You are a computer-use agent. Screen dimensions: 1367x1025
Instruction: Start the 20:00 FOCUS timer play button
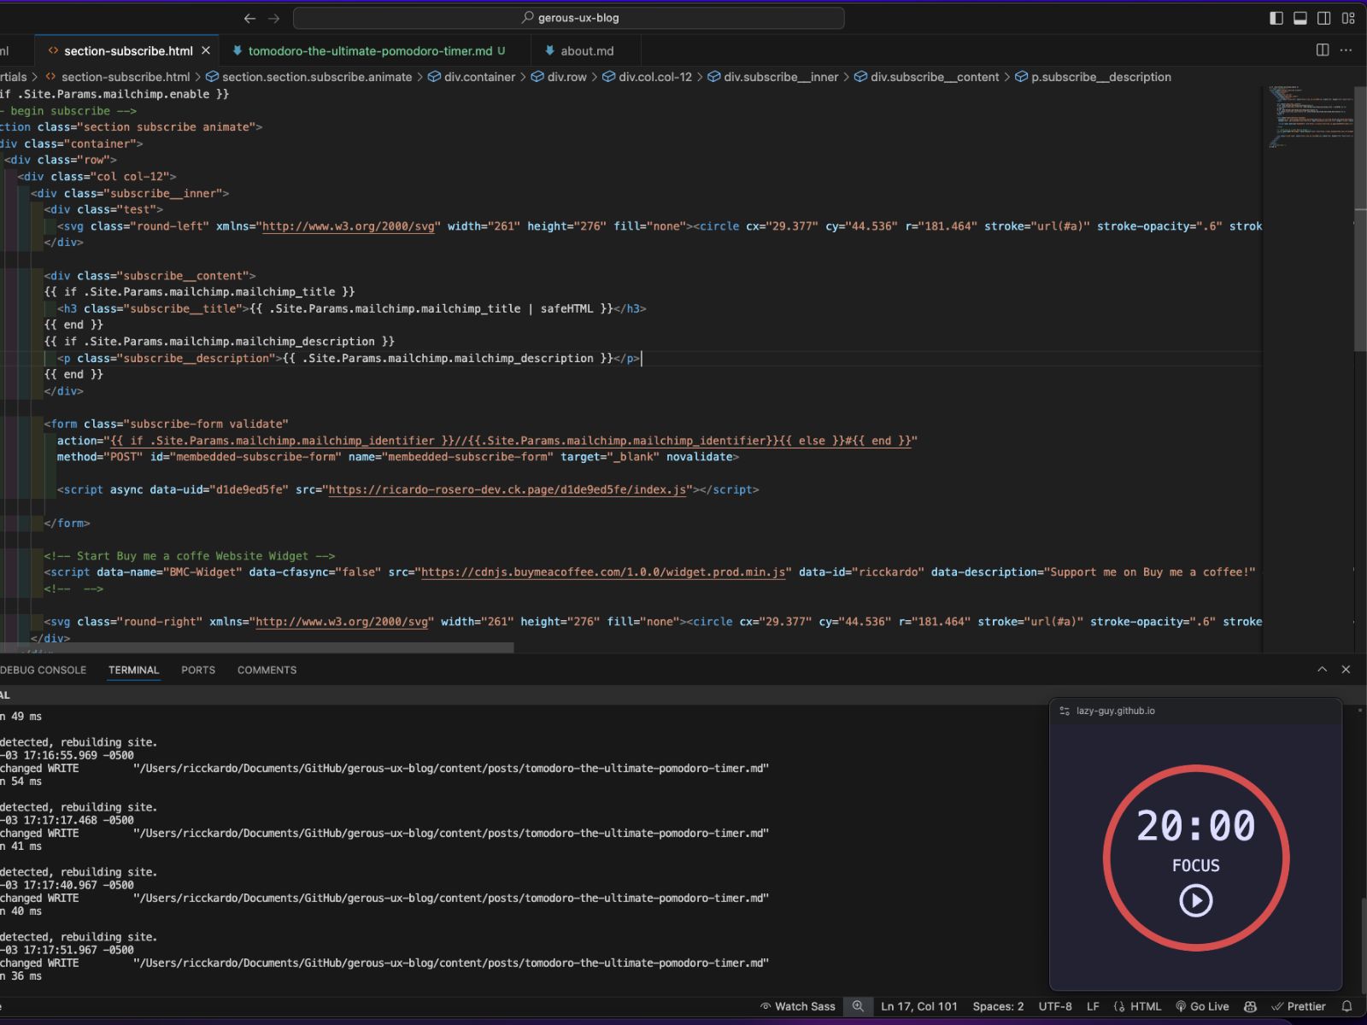[1195, 900]
